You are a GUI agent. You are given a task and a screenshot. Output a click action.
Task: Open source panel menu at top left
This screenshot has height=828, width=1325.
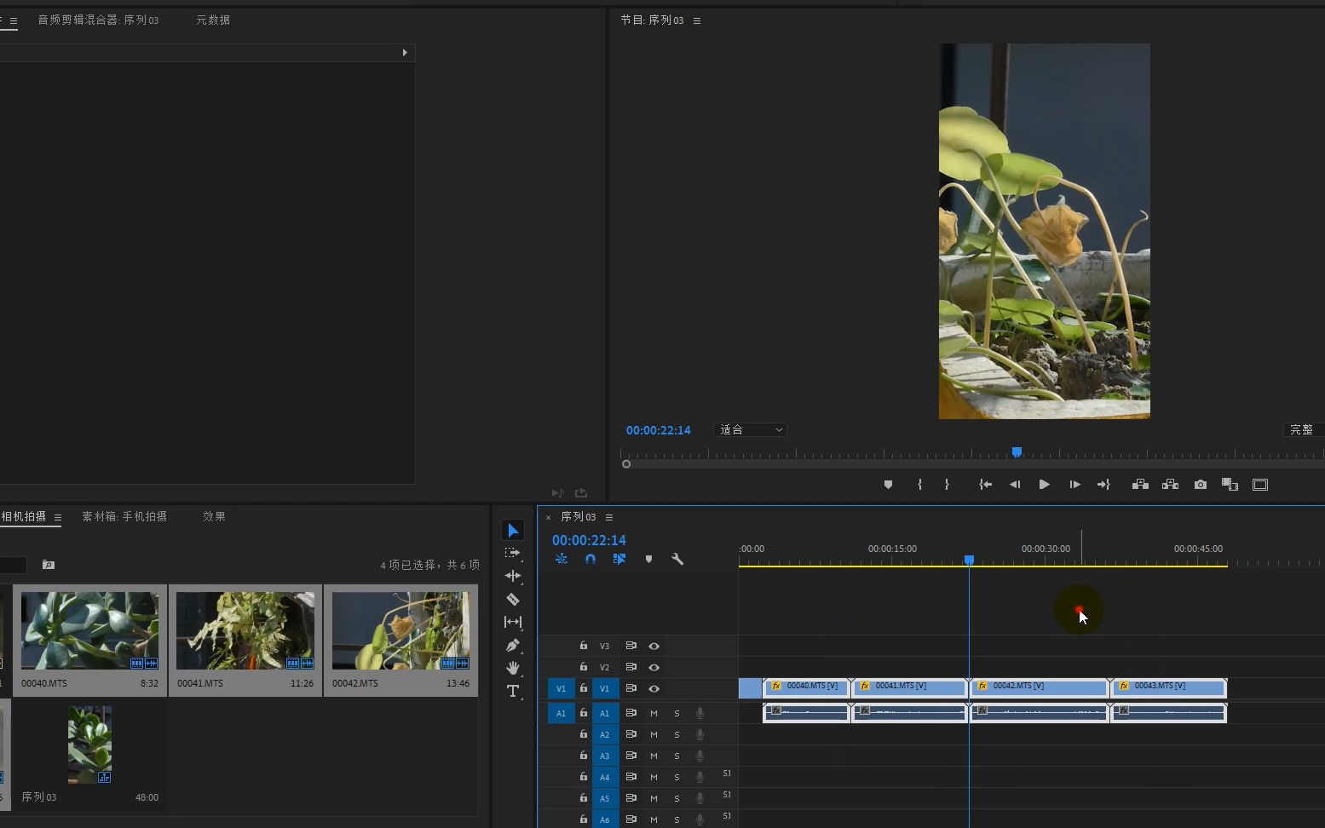[13, 20]
